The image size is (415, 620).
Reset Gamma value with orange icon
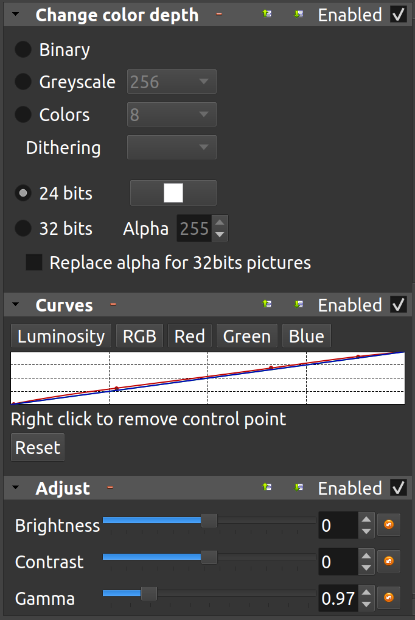tap(389, 598)
